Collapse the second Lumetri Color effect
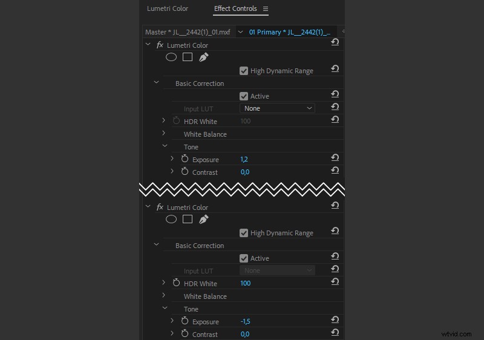This screenshot has height=340, width=484. pos(148,206)
